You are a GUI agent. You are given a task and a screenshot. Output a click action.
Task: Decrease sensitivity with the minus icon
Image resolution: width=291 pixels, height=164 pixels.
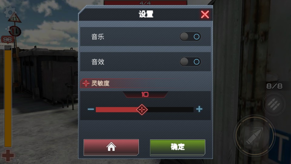(91, 109)
